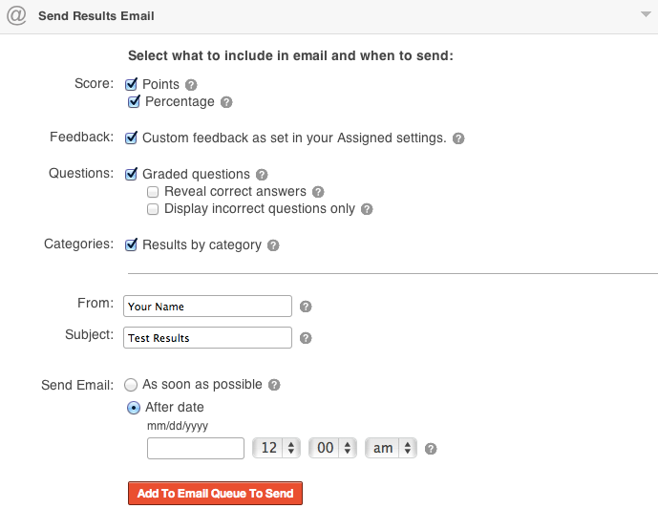Viewport: 658px width, 530px height.
Task: Select As soon as possible radio option
Action: tap(132, 385)
